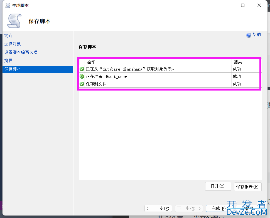
Task: Click the scroll icon in title bar
Action: tap(8, 5)
